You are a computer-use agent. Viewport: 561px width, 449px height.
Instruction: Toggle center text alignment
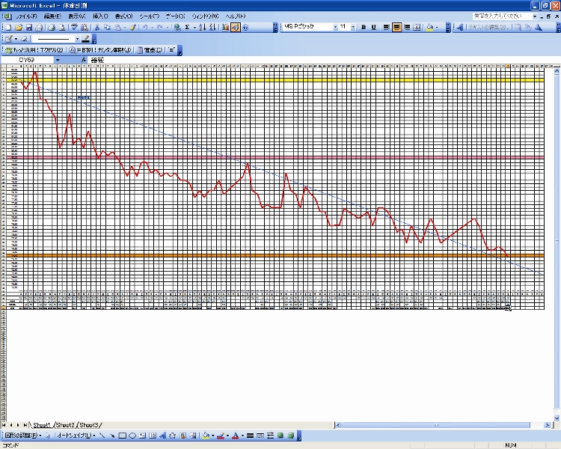pos(396,27)
